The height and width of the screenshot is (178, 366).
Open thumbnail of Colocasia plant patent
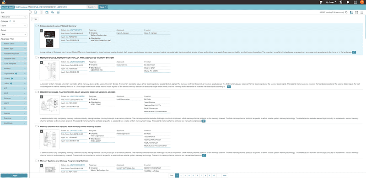coord(49,39)
